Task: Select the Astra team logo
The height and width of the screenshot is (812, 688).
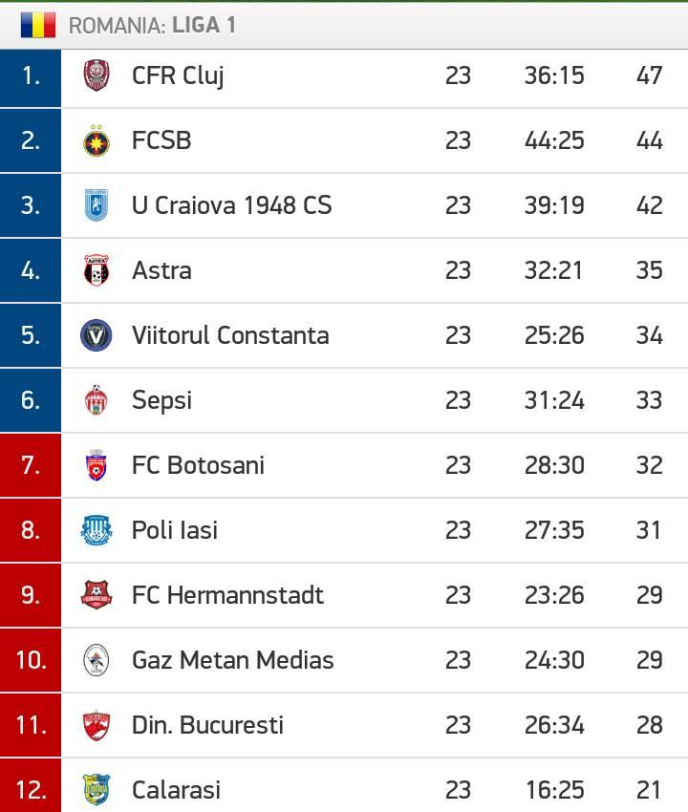Action: click(x=97, y=270)
